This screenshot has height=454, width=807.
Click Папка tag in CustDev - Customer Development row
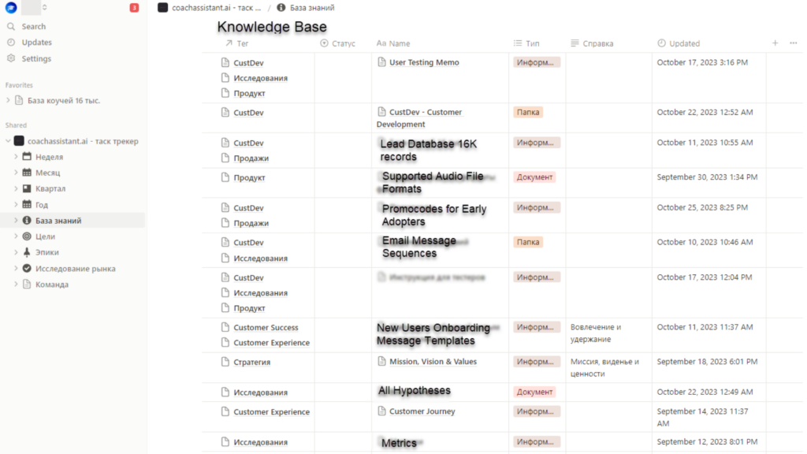[x=528, y=112]
